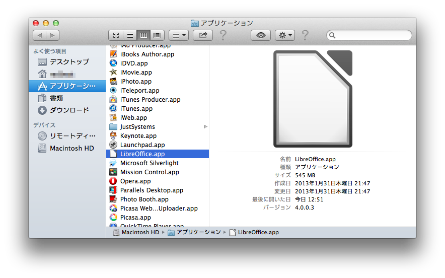Image resolution: width=445 pixels, height=278 pixels.
Task: Click the Mission Control.app icon
Action: tap(113, 172)
